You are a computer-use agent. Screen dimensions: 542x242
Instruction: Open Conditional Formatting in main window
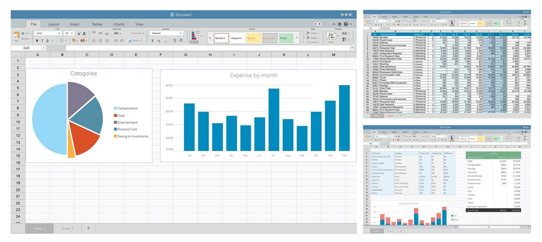click(194, 37)
